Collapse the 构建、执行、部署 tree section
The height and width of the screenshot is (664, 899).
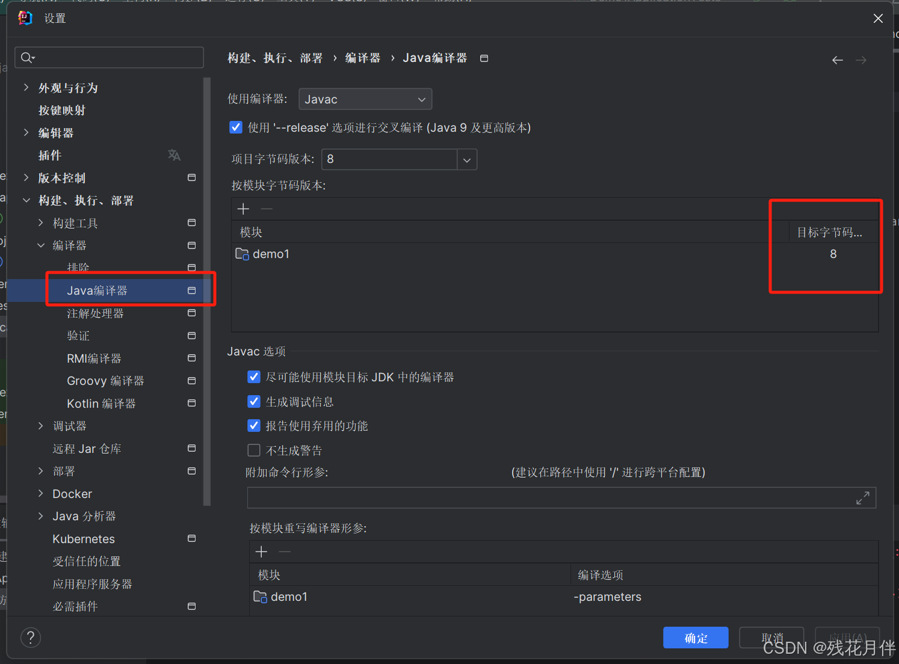pyautogui.click(x=26, y=200)
